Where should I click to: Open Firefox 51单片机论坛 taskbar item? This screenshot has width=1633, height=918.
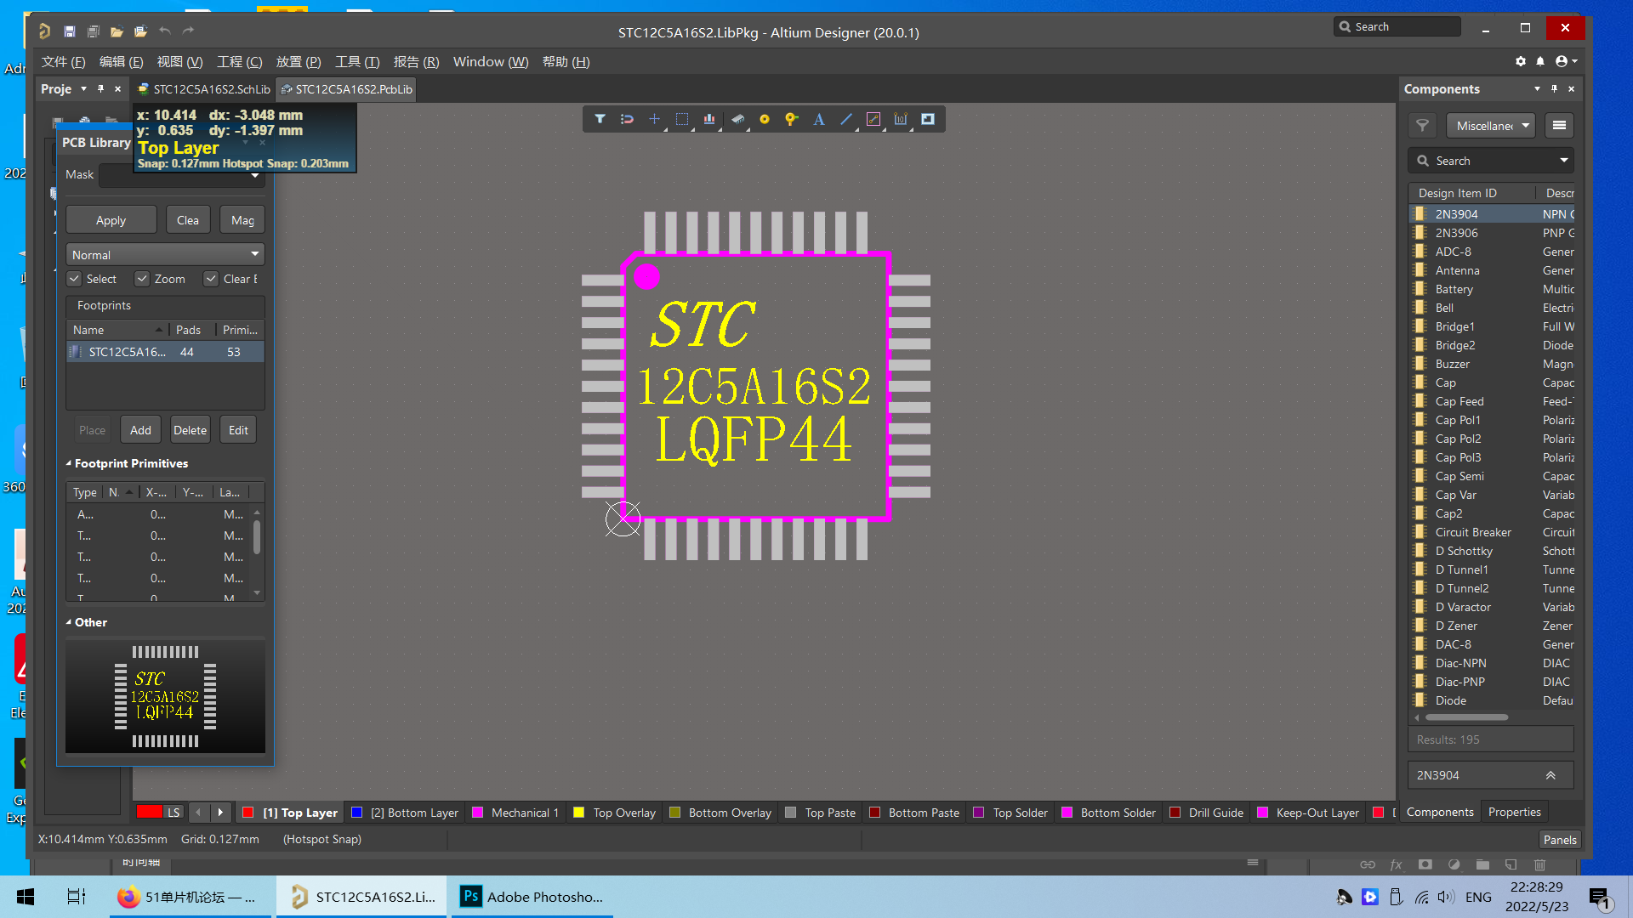tap(190, 897)
